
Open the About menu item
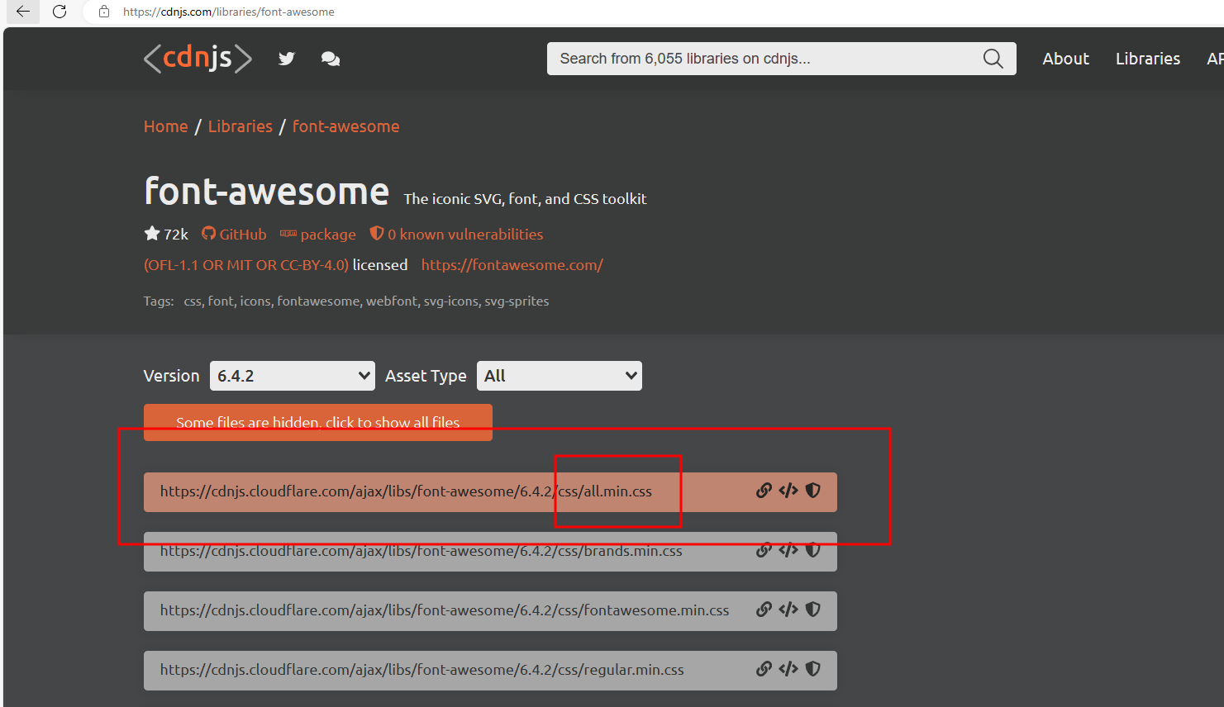coord(1065,59)
